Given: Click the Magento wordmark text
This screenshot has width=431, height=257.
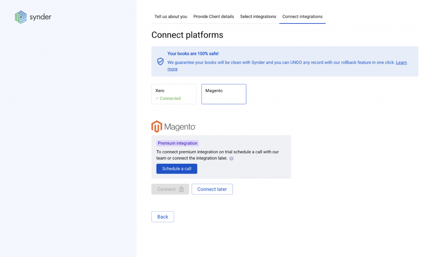Looking at the screenshot, I should coord(180,127).
